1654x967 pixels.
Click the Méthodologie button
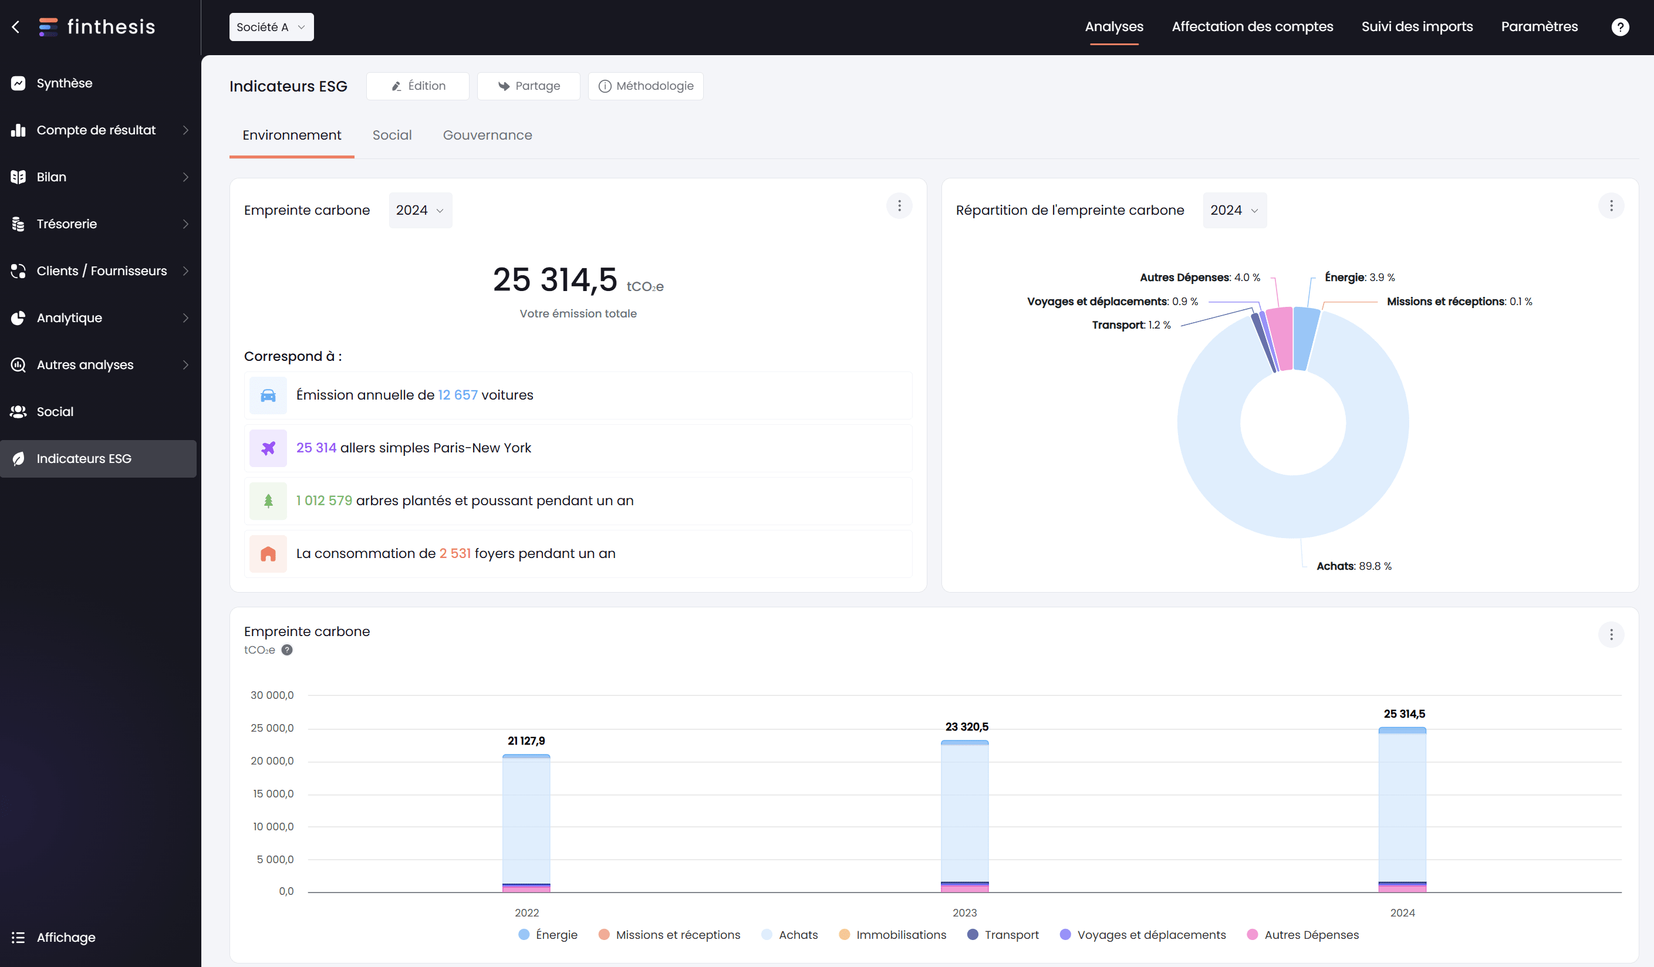645,86
